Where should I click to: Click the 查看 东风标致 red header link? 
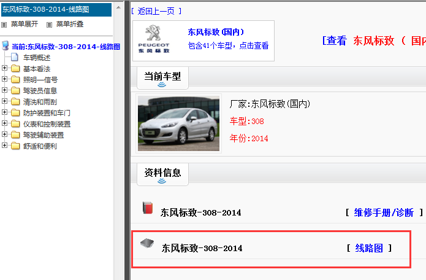374,41
